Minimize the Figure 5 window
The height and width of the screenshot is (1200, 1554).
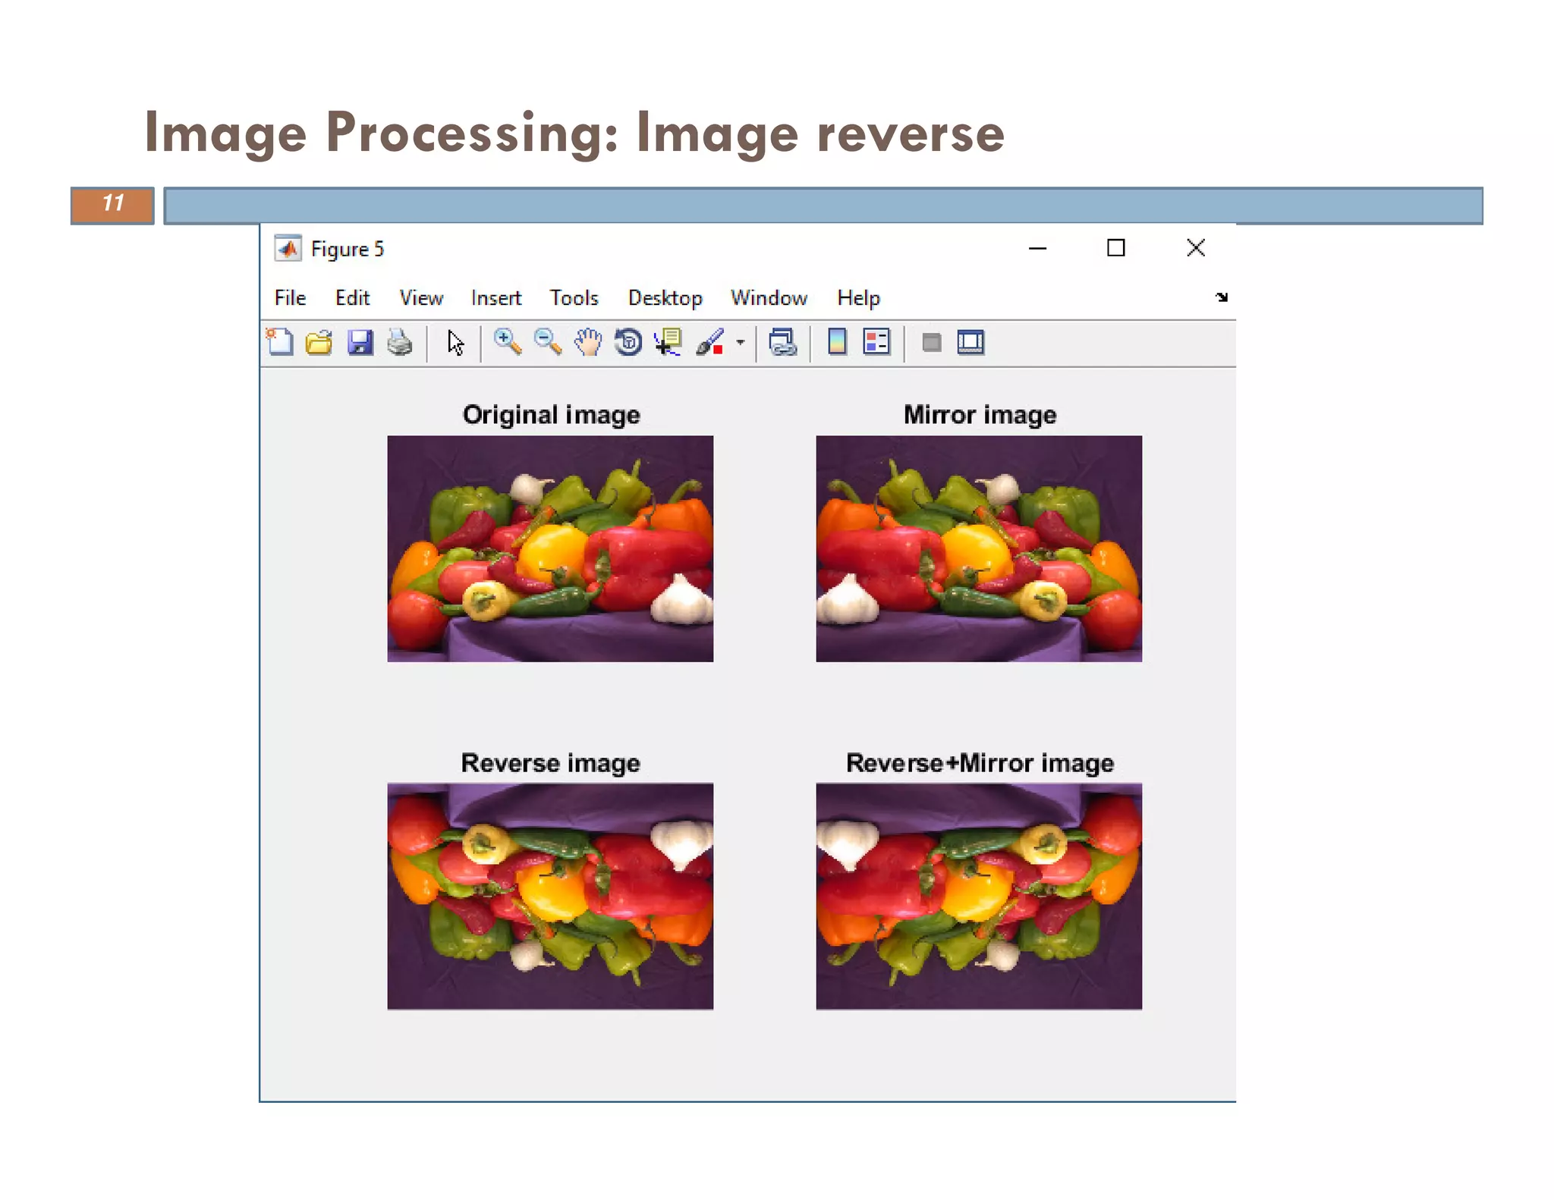tap(1037, 248)
